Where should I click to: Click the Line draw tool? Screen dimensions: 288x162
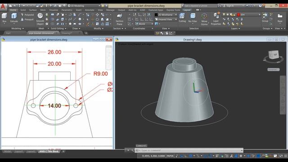75,19
